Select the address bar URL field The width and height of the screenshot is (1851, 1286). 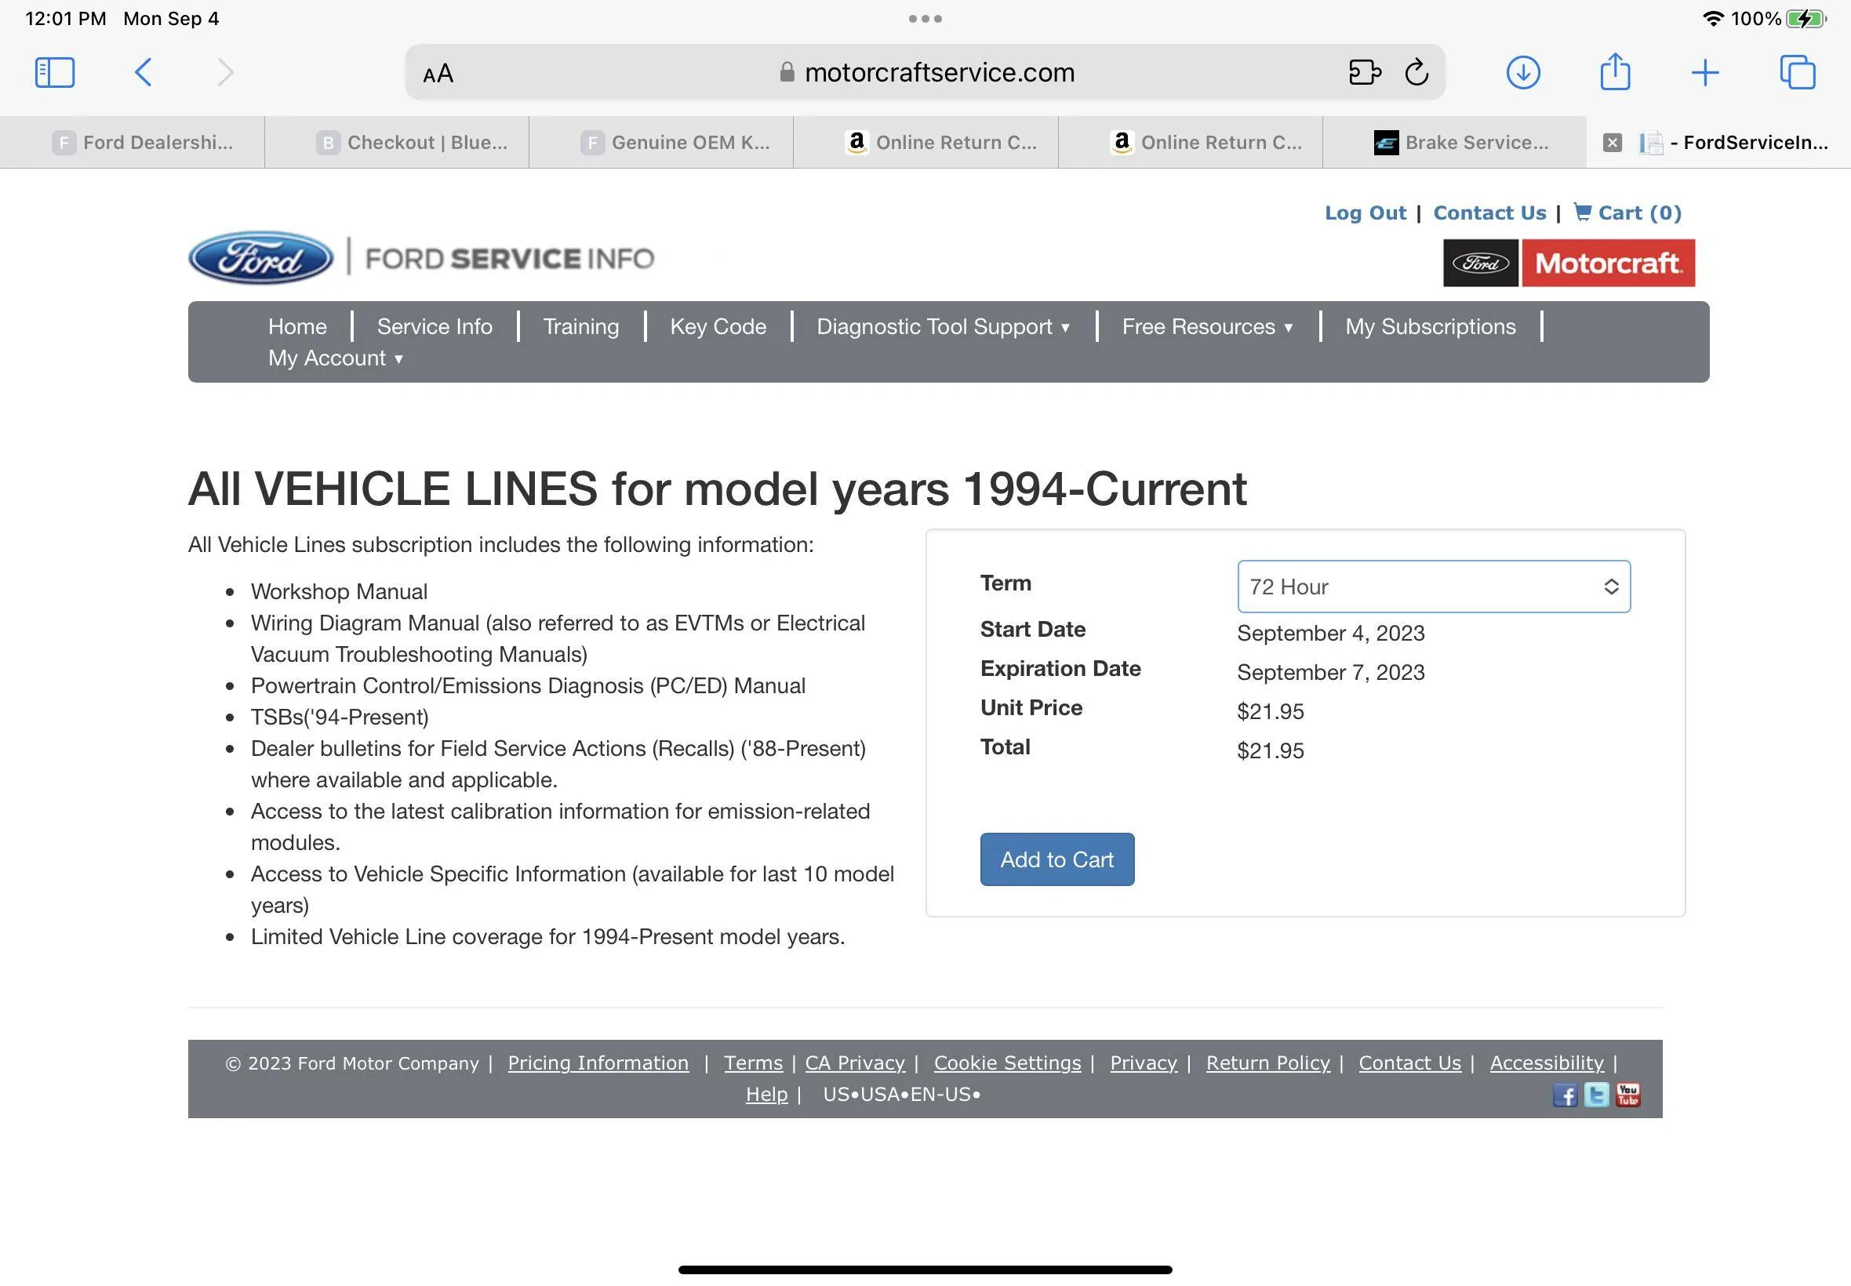(x=925, y=72)
